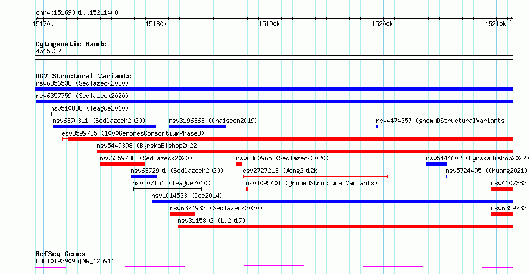Click the 15190k ruler tick label

[x=269, y=24]
